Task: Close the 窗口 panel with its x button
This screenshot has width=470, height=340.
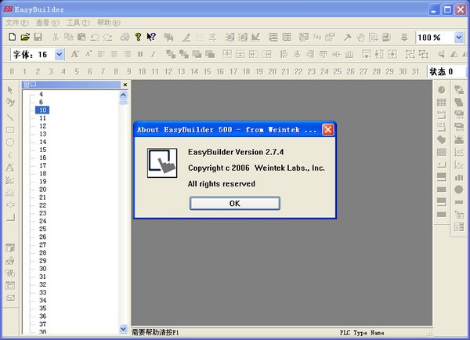Action: [x=125, y=85]
